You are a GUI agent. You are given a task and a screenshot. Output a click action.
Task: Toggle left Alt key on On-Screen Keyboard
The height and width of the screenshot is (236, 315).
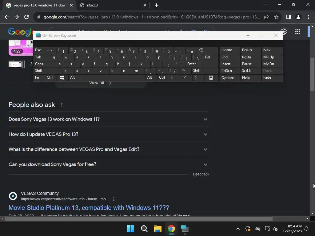pos(74,77)
